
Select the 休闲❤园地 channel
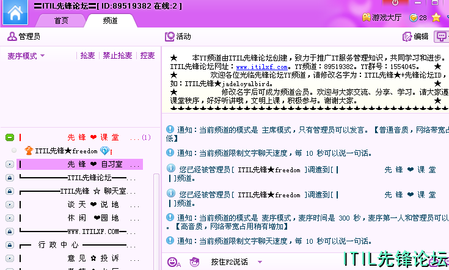point(93,218)
